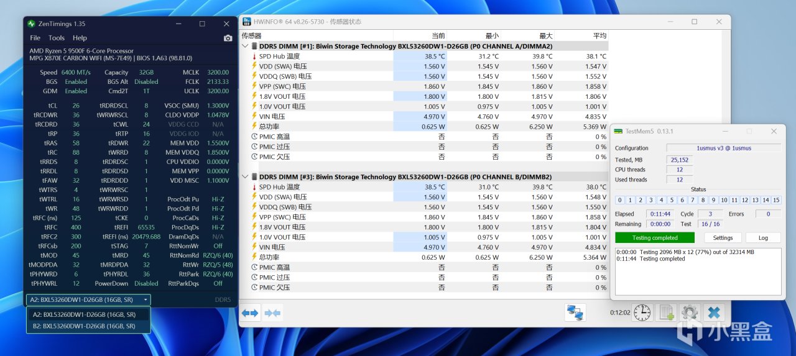Image resolution: width=796 pixels, height=356 pixels.
Task: Collapse the DDR5 DIMM [#3] sensor group
Action: 245,177
